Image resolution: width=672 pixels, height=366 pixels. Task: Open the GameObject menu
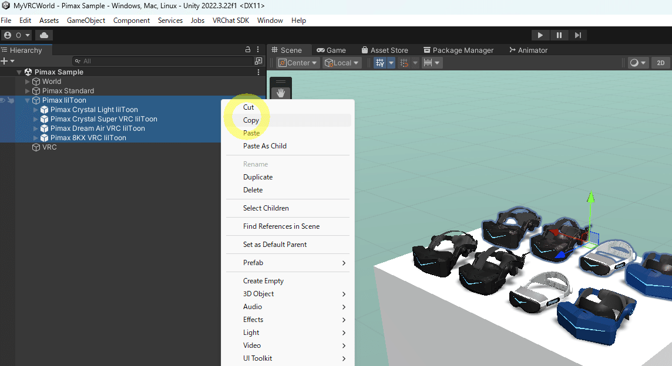(x=86, y=20)
